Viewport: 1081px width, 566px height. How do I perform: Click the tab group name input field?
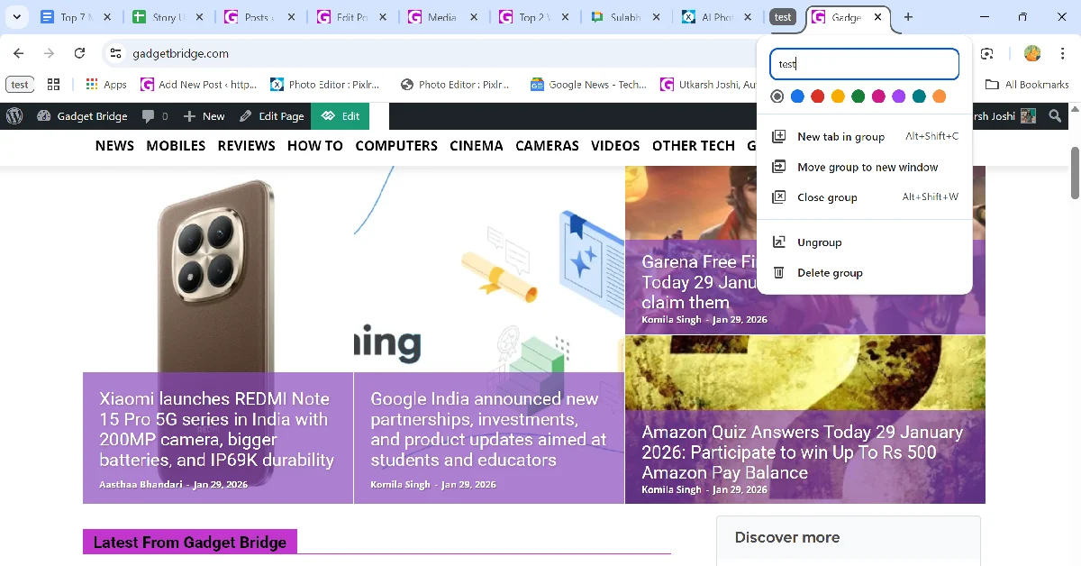(x=864, y=64)
